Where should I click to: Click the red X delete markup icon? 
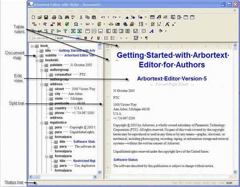[x=59, y=24]
